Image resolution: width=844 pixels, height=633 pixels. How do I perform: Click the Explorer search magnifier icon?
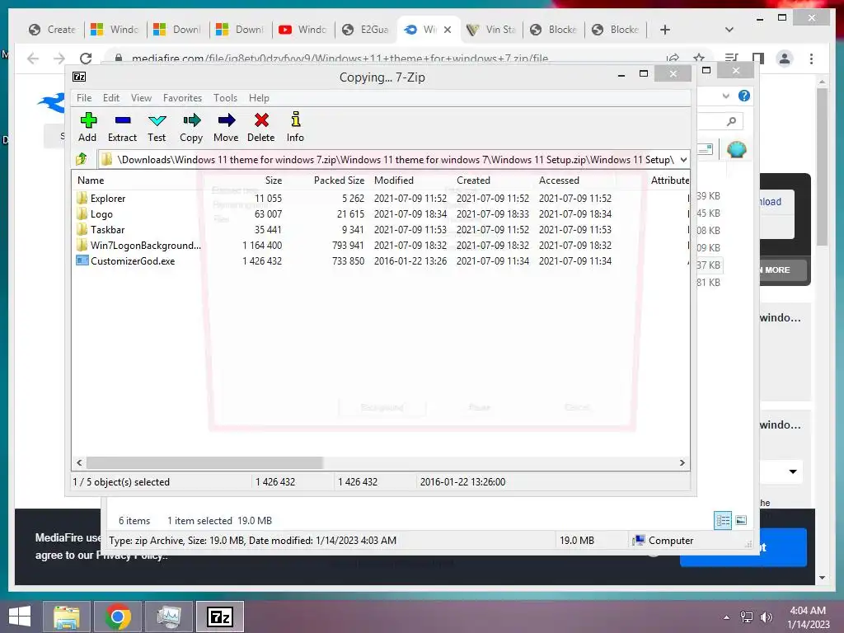[x=731, y=122]
